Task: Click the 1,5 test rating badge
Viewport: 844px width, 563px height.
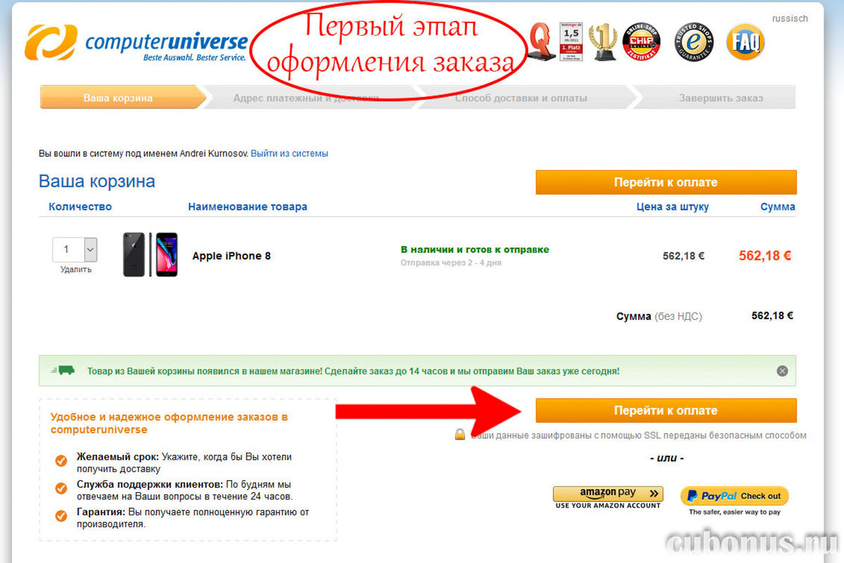Action: tap(571, 42)
